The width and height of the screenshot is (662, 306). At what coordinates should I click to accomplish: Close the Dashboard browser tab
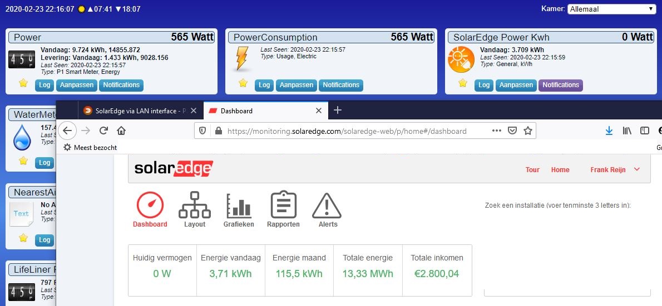pyautogui.click(x=319, y=111)
